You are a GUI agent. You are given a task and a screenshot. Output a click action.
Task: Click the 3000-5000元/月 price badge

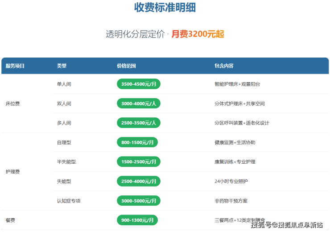coord(138,201)
